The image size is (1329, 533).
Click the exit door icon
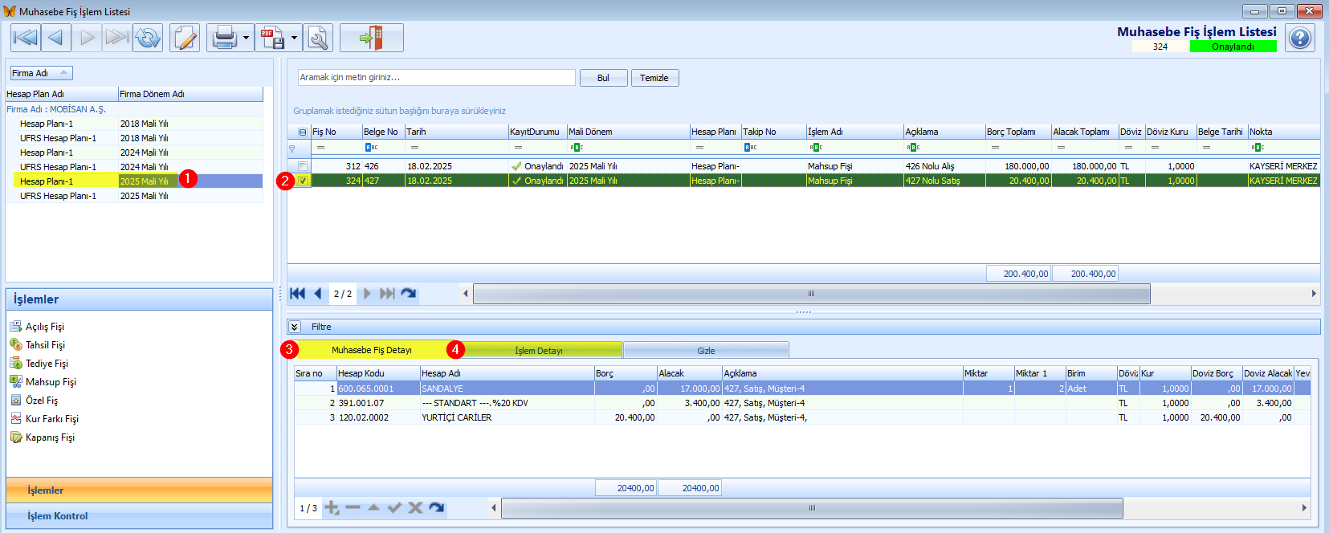(371, 38)
